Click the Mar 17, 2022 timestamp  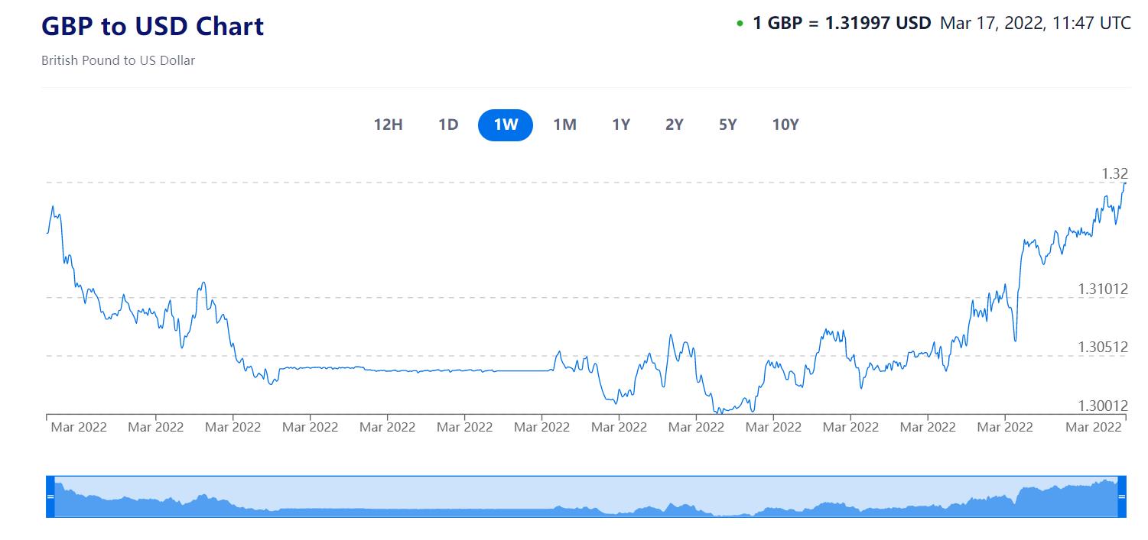point(1035,23)
